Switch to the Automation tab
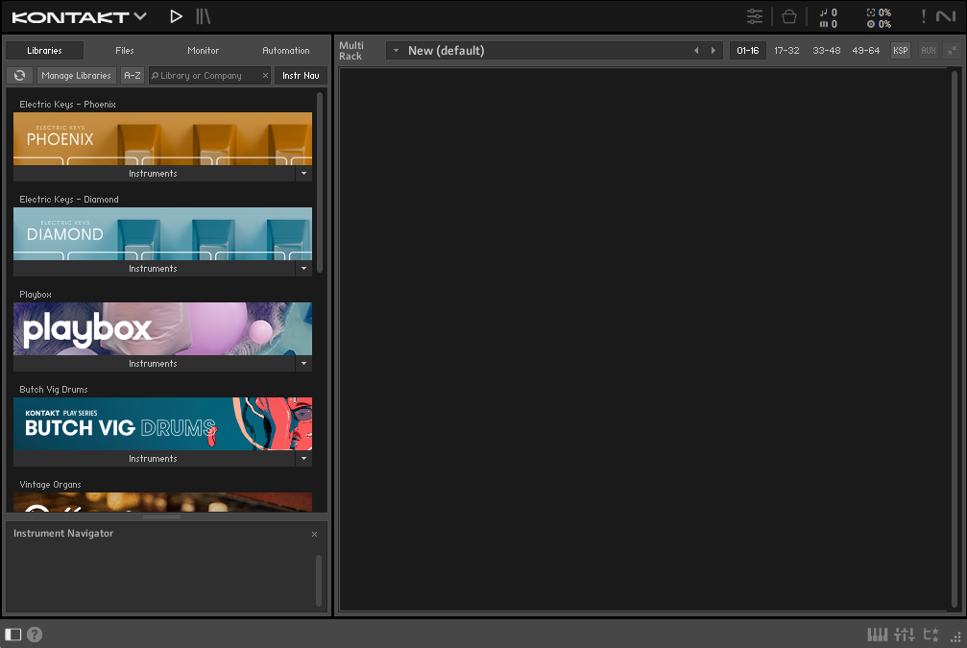 tap(285, 51)
